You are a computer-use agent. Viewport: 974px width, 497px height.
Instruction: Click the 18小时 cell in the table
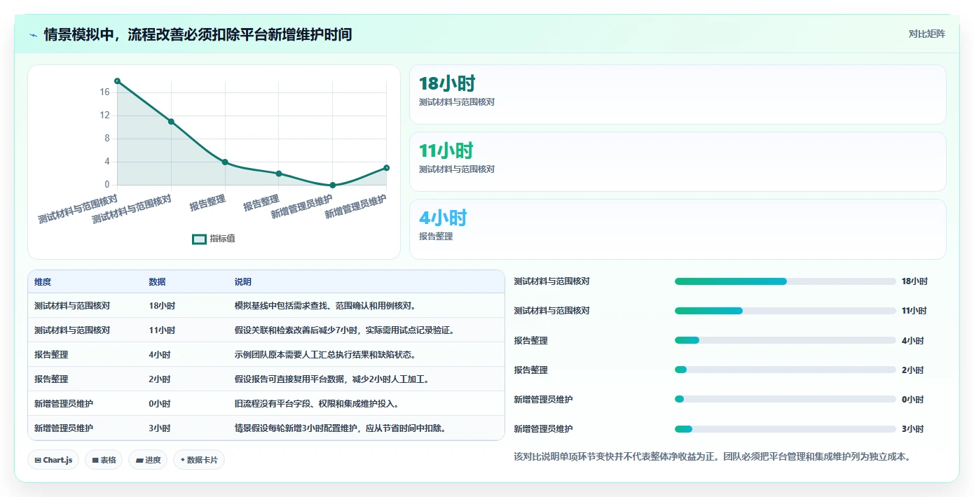click(162, 306)
